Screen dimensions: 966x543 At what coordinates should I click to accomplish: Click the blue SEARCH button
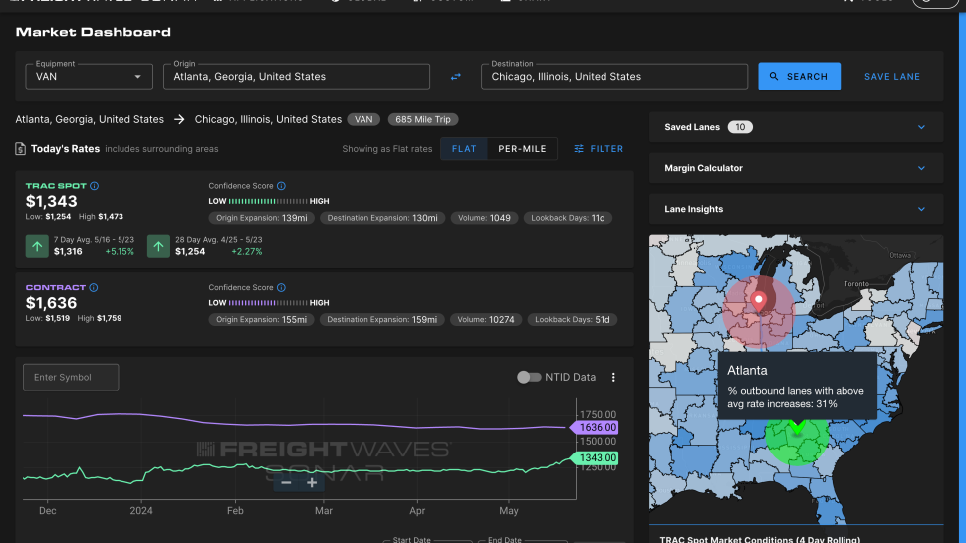(799, 77)
